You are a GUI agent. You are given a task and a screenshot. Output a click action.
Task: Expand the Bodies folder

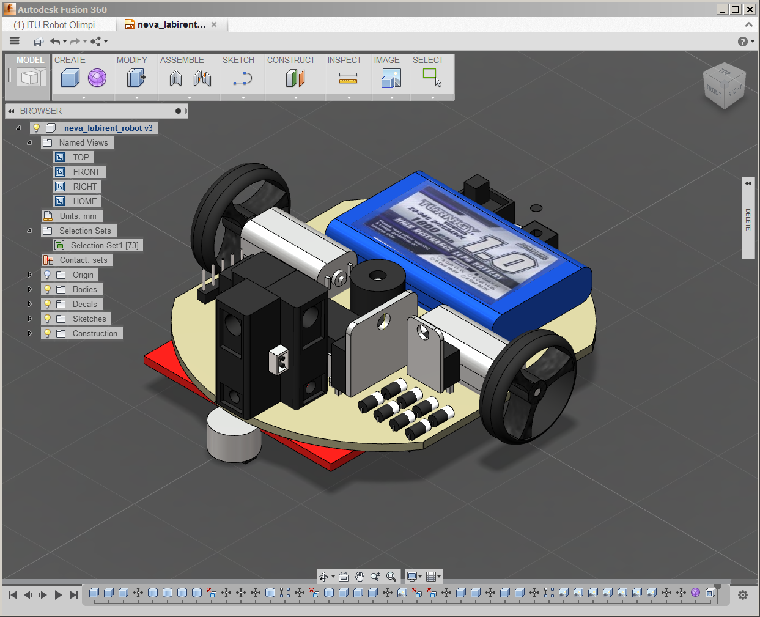pyautogui.click(x=29, y=289)
